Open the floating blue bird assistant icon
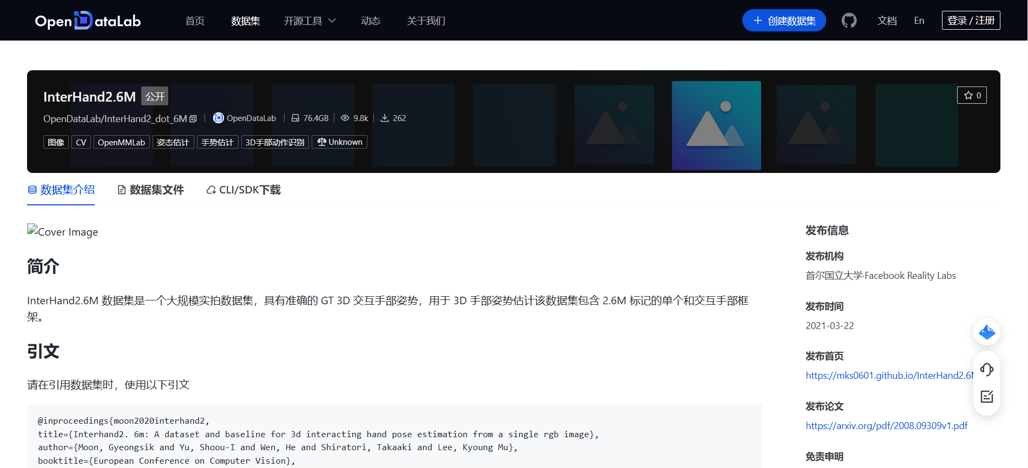Image resolution: width=1028 pixels, height=468 pixels. (x=987, y=332)
